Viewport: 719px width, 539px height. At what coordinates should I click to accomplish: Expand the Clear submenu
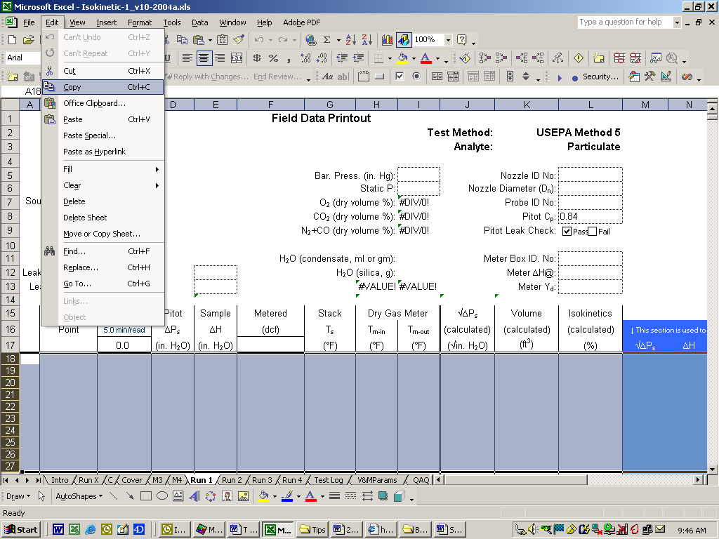pos(103,185)
